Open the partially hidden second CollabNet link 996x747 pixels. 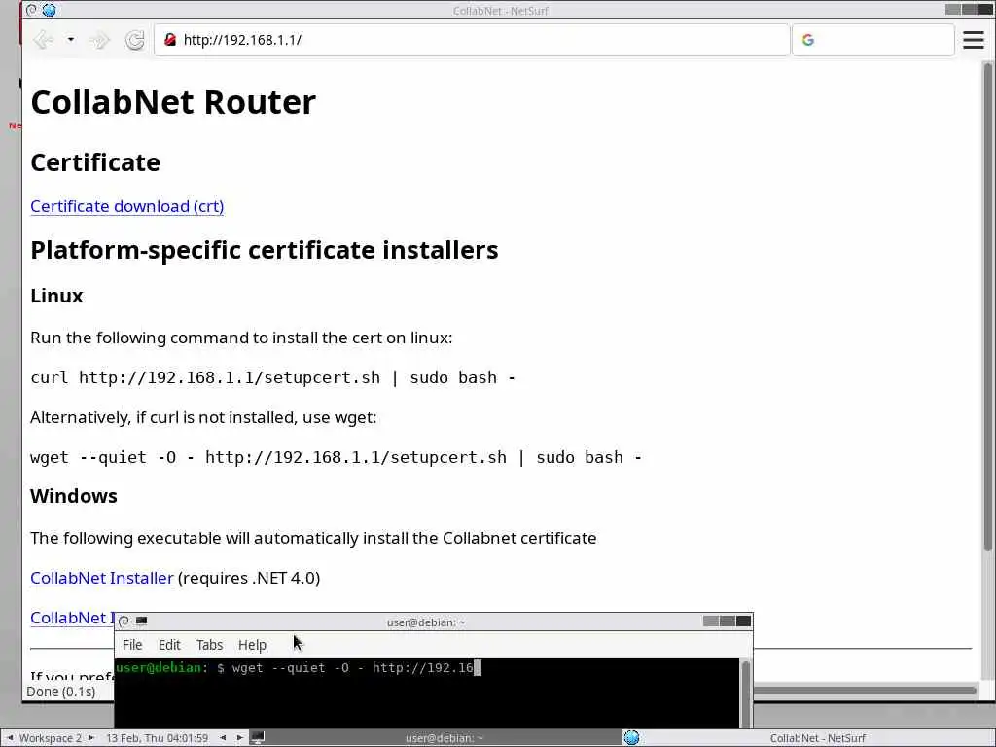point(72,618)
